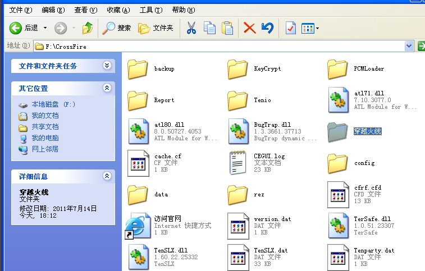Open 我的文档 link
The height and width of the screenshot is (271, 425).
tap(45, 116)
